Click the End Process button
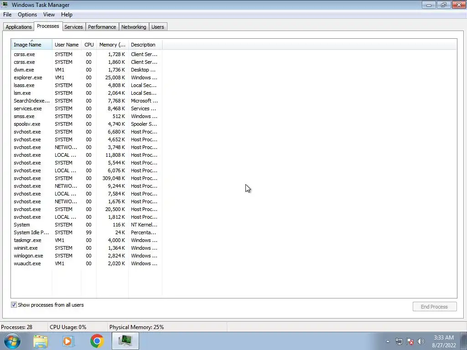 tap(435, 307)
